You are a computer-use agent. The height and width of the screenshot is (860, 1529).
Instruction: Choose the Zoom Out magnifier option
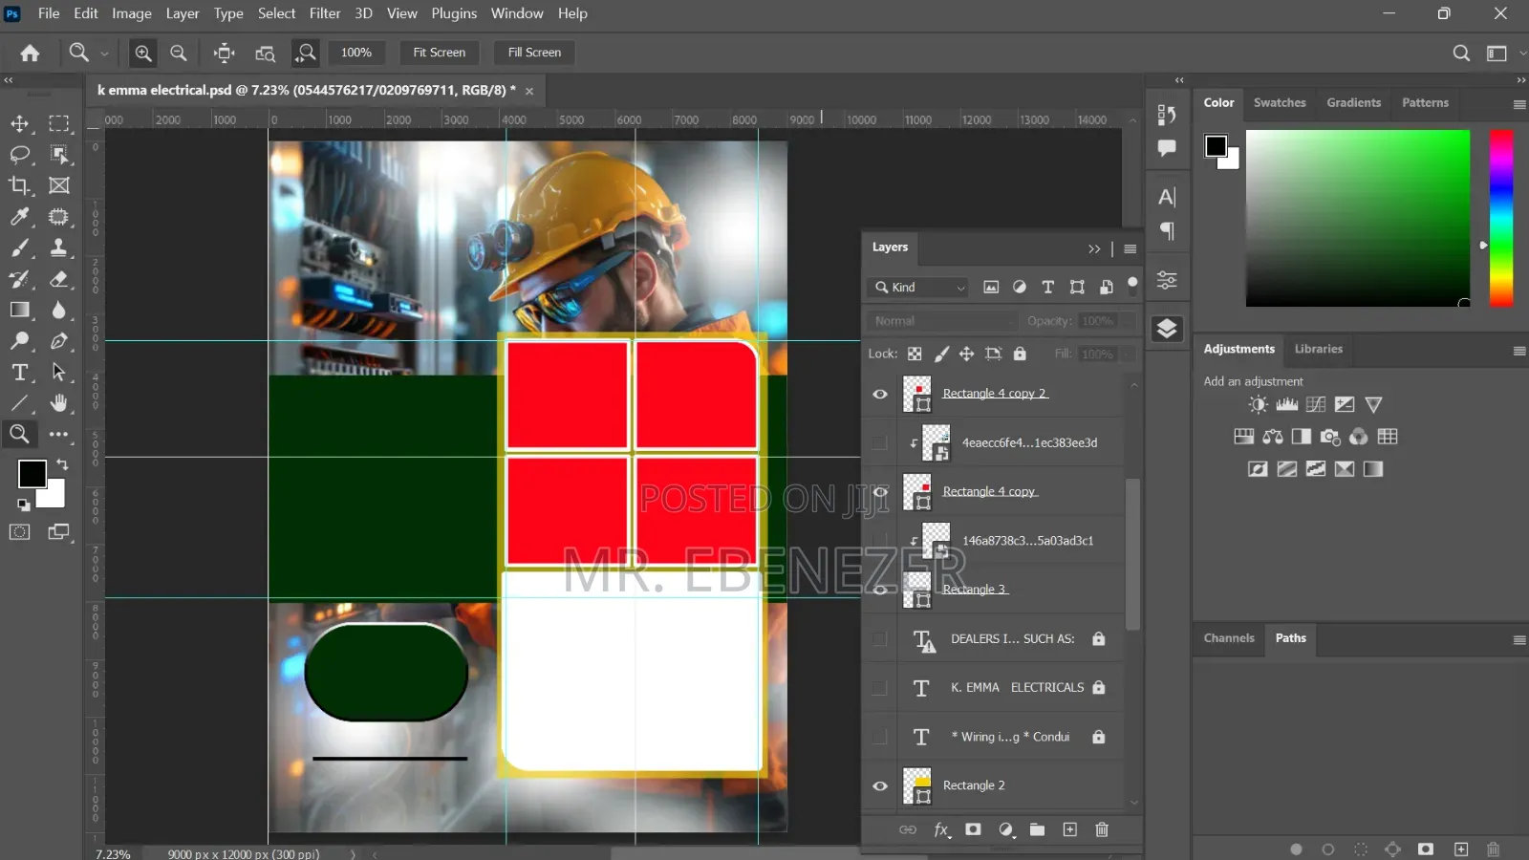pyautogui.click(x=178, y=53)
